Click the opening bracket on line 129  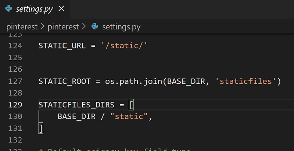131,105
